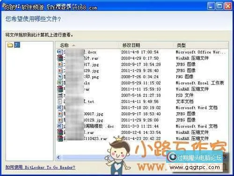Viewport: 234px width, 176px height.
Task: Click the date 2008-7-26 0:34:24
Action: pyautogui.click(x=140, y=77)
